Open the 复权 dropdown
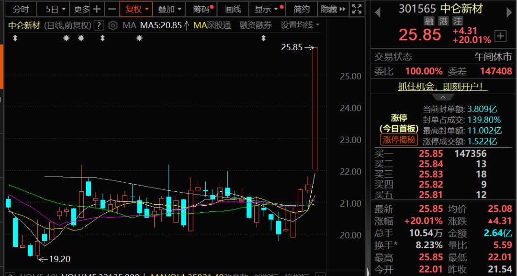The height and width of the screenshot is (276, 517). pyautogui.click(x=136, y=9)
